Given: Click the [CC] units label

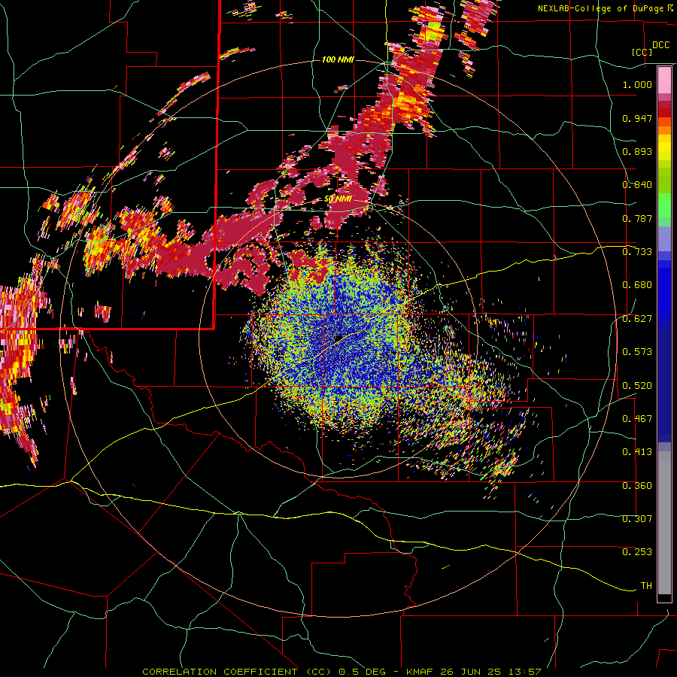Looking at the screenshot, I should pyautogui.click(x=642, y=52).
